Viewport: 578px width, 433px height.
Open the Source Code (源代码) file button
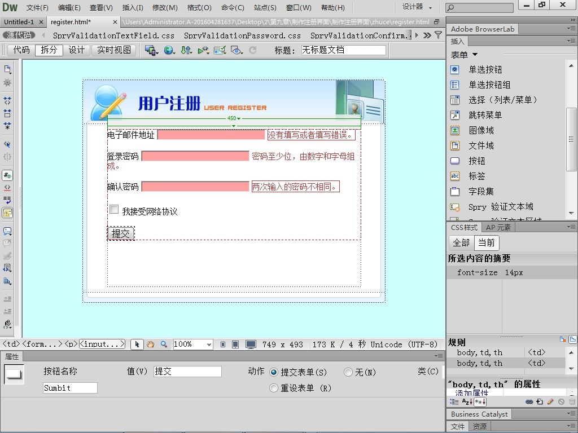point(19,35)
